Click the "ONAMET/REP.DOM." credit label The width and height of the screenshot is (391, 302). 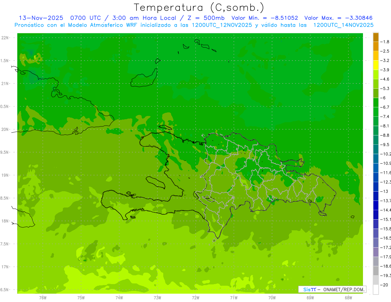point(343,289)
